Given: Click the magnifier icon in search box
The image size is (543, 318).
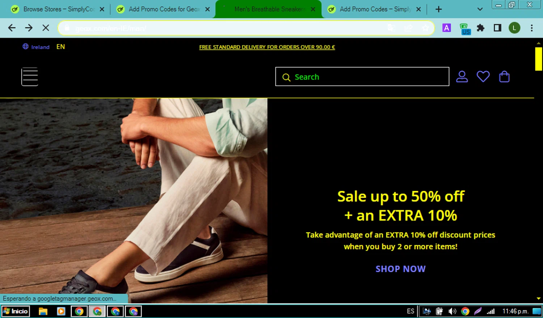Looking at the screenshot, I should (286, 77).
